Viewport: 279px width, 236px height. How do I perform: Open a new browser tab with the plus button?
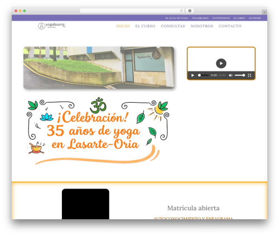(x=264, y=12)
